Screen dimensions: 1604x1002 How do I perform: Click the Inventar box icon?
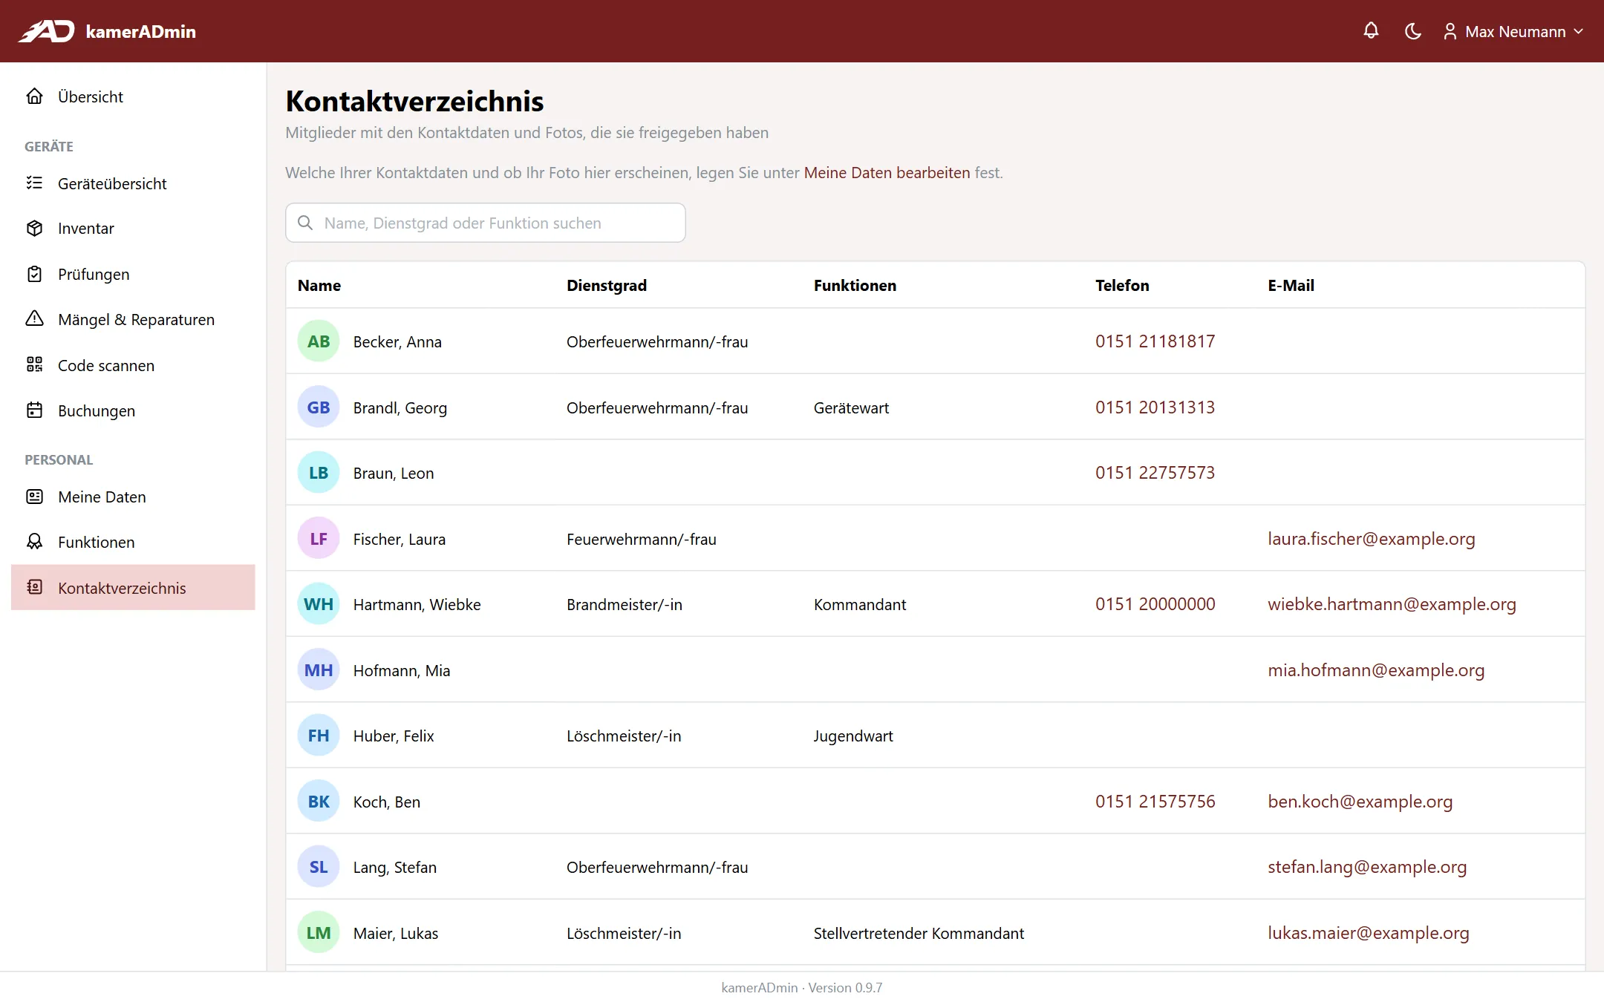point(34,229)
